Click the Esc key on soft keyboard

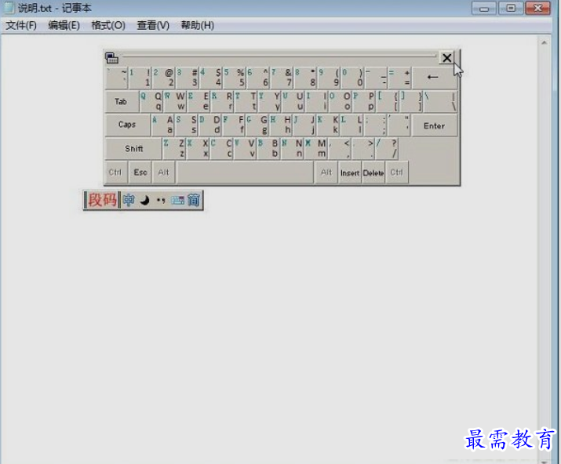[x=140, y=172]
